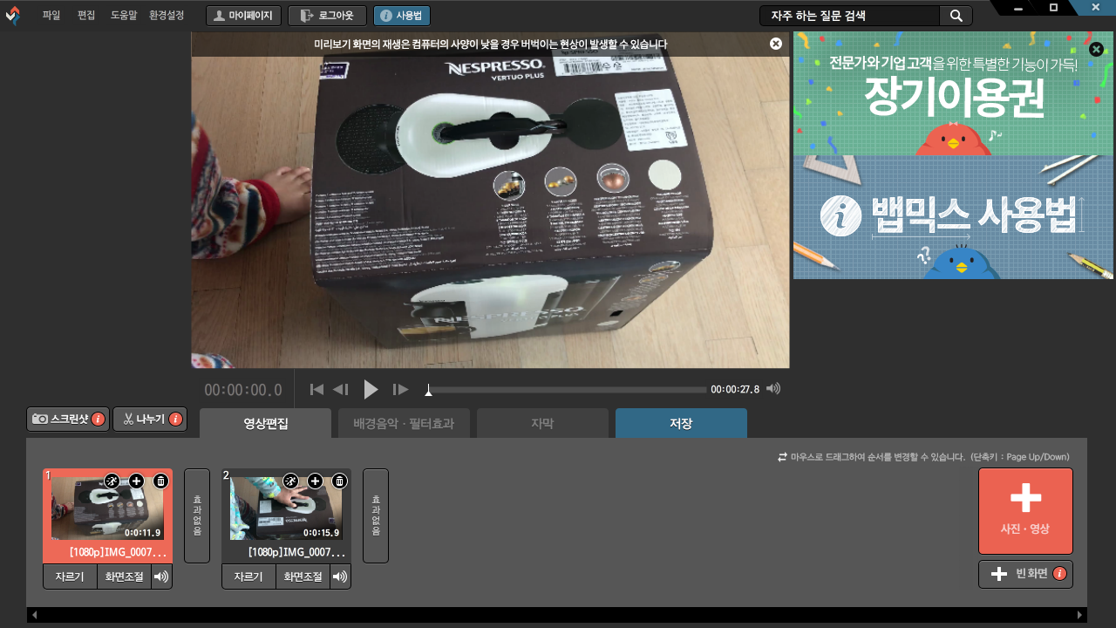Click the video preview area

point(490,201)
